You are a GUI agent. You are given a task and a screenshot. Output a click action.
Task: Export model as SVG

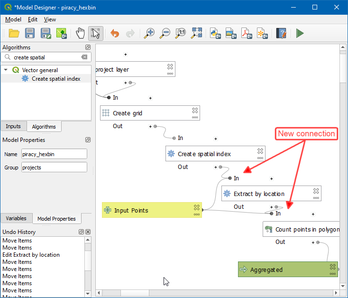[x=262, y=33]
